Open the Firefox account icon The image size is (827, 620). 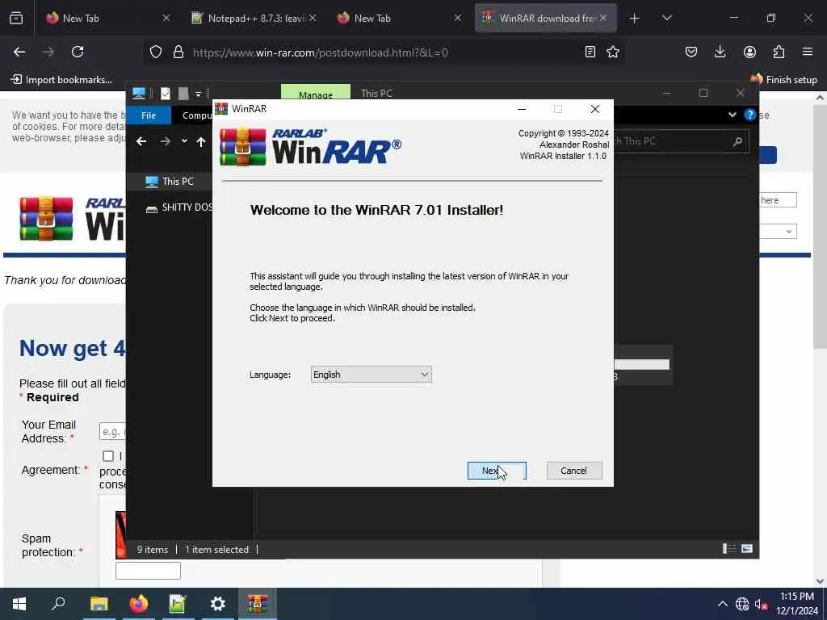[749, 52]
